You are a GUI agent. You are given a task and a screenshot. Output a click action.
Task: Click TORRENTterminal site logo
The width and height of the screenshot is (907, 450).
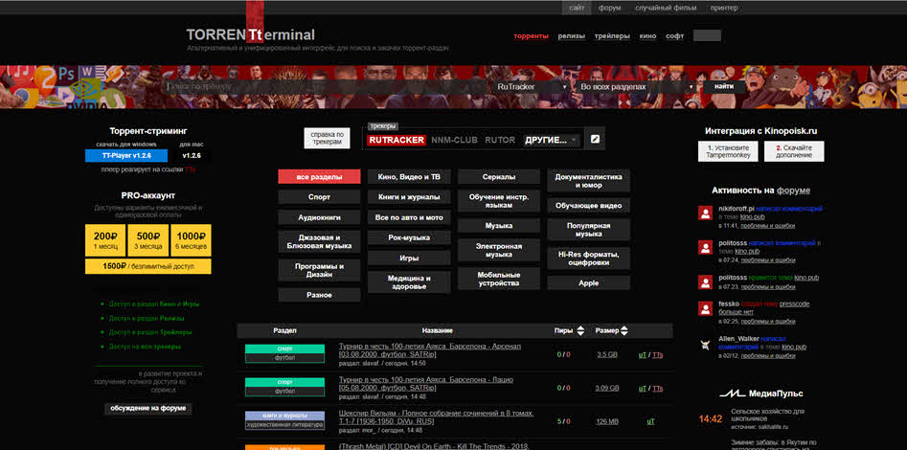tap(251, 34)
